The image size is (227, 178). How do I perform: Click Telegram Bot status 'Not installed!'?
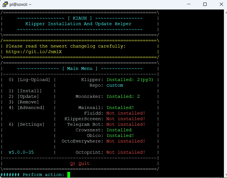tap(126, 124)
